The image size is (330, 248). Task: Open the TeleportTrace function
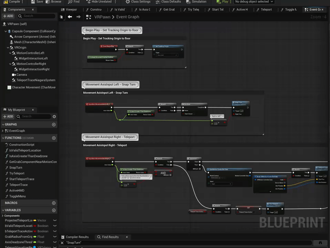pyautogui.click(x=18, y=185)
